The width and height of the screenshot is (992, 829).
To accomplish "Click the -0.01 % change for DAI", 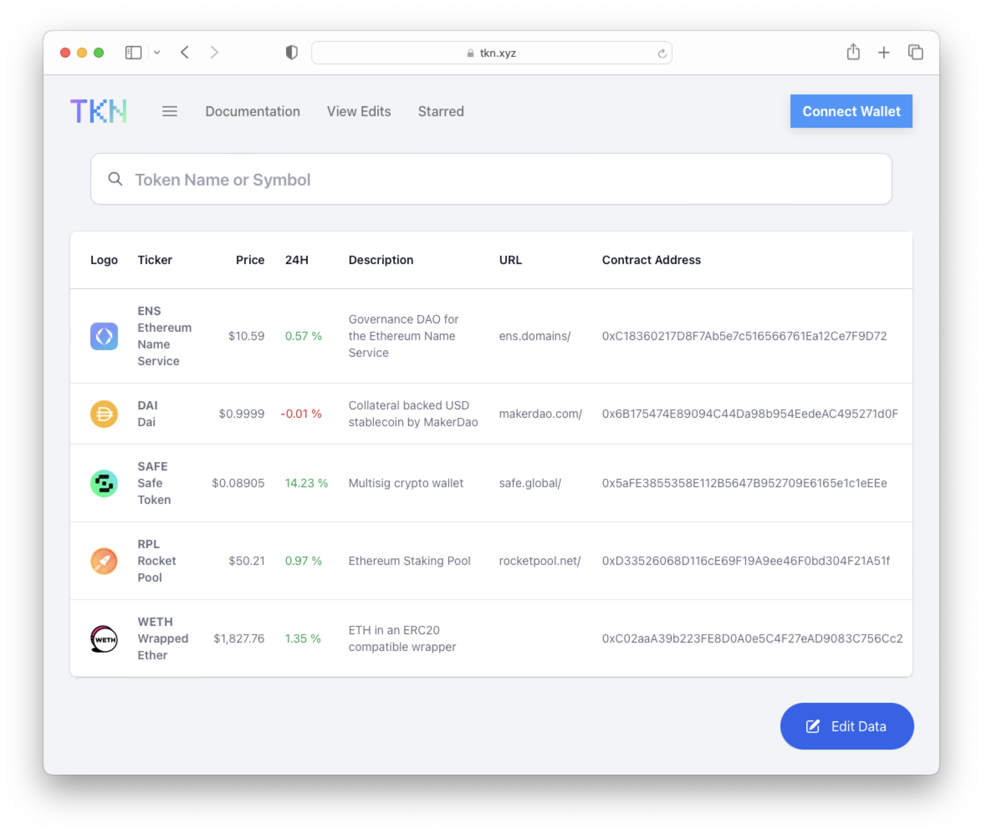I will pos(301,414).
